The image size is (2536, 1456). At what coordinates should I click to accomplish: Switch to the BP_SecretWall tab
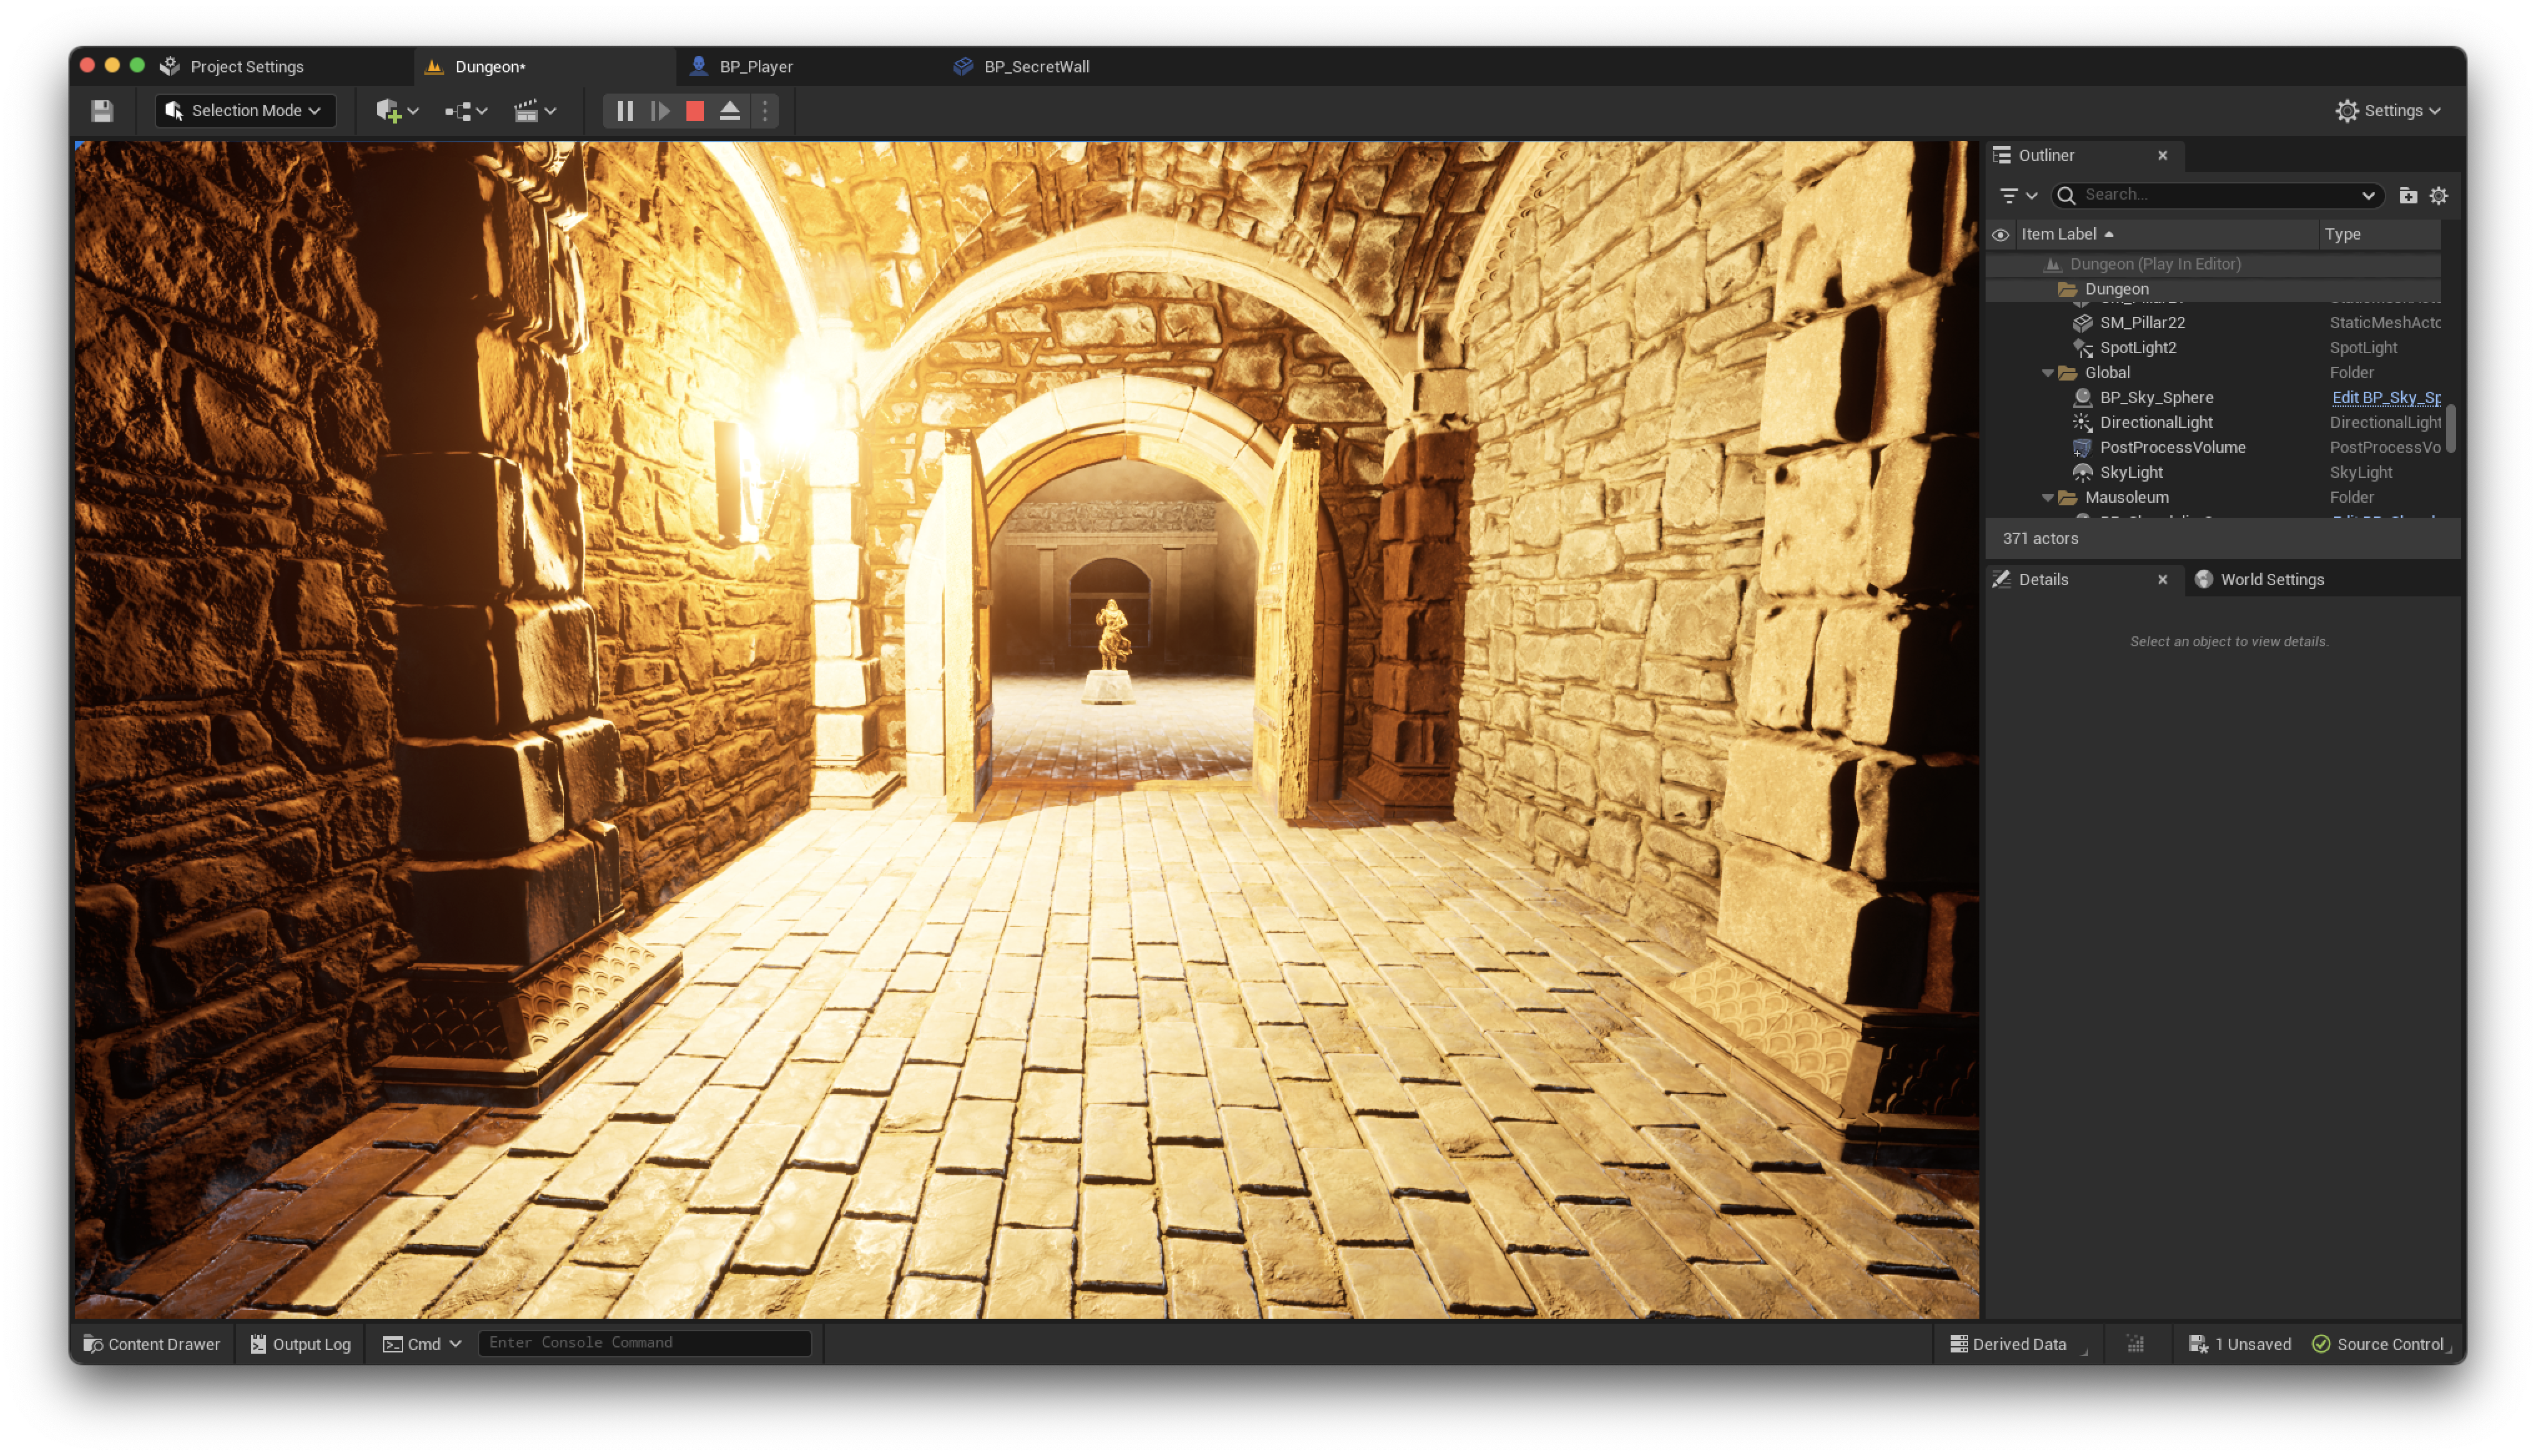(1035, 67)
